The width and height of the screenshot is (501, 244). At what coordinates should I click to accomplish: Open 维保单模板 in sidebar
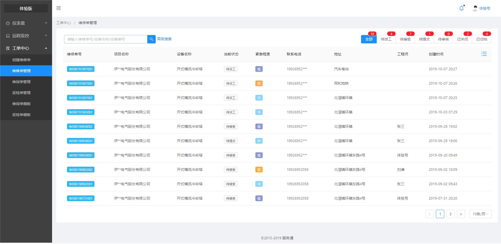[26, 104]
